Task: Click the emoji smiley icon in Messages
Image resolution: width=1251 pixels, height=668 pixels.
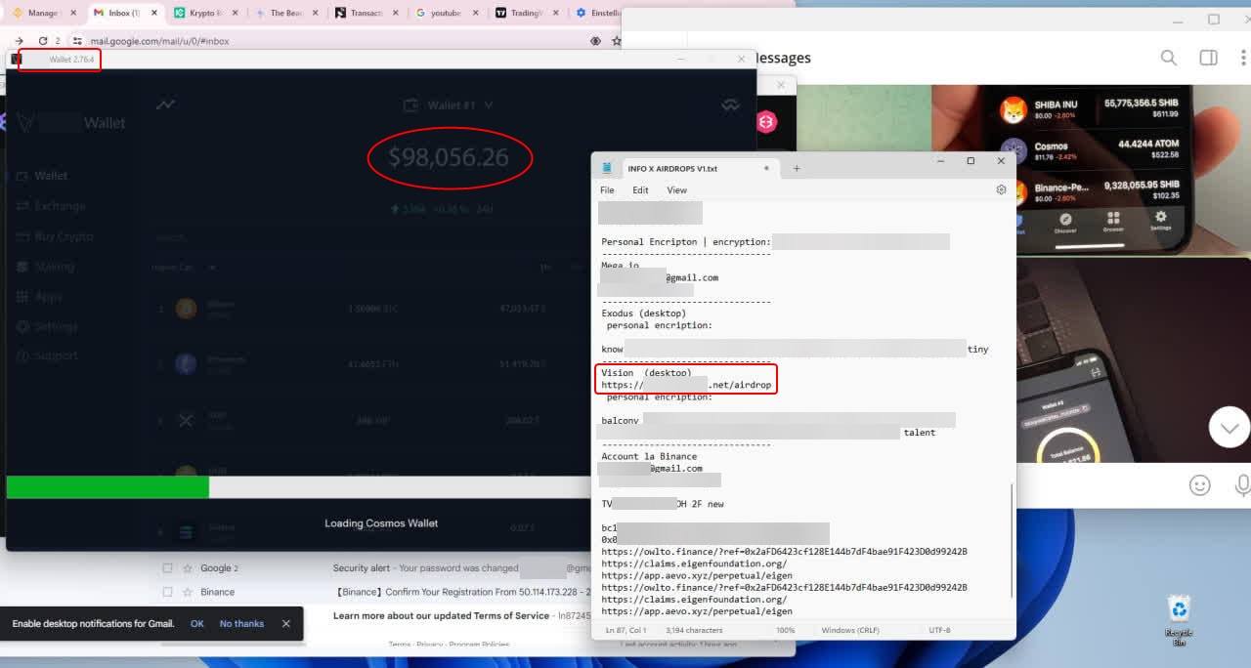Action: [1200, 485]
